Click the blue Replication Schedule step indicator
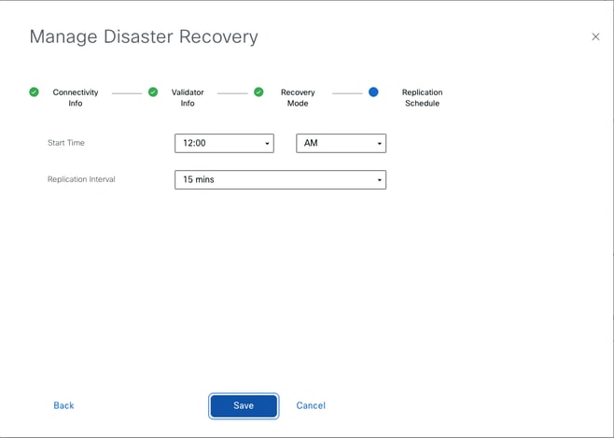Screen dimensions: 614x438 point(373,92)
